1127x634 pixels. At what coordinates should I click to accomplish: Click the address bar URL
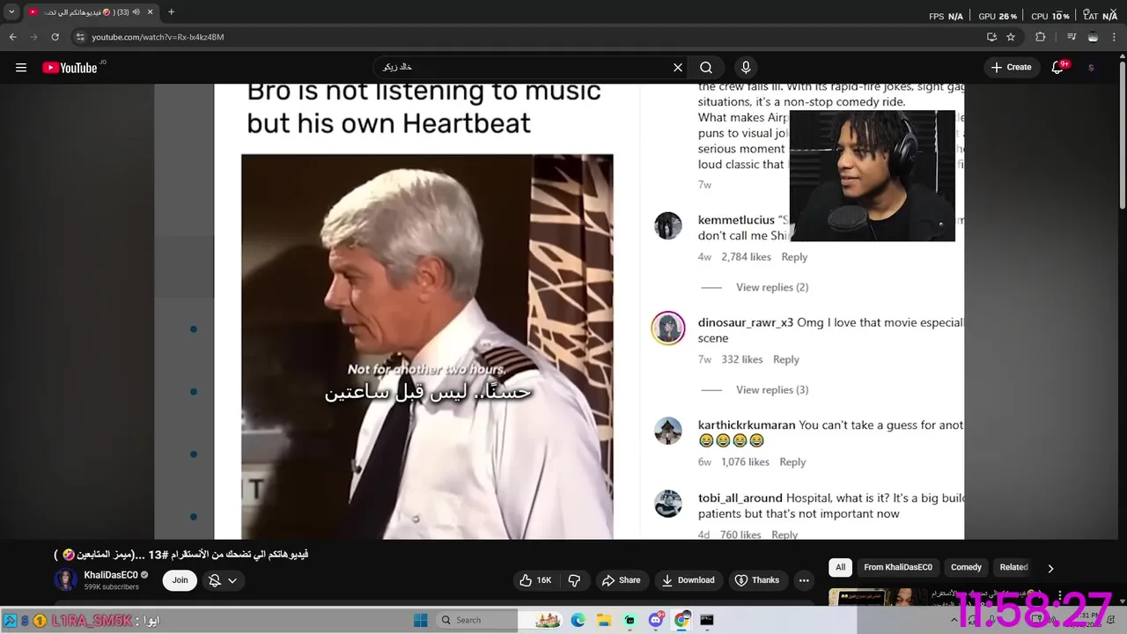point(158,37)
